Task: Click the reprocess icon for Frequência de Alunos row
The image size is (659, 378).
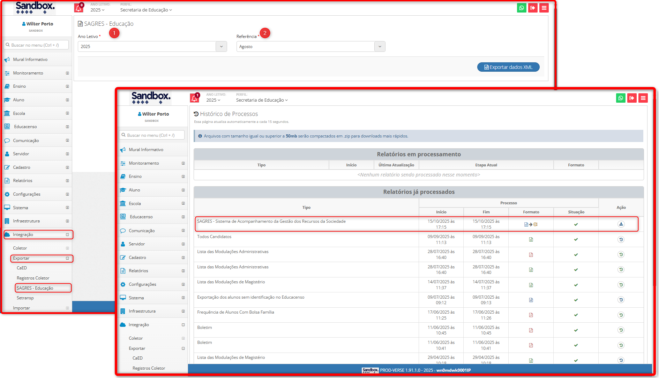Action: click(621, 315)
